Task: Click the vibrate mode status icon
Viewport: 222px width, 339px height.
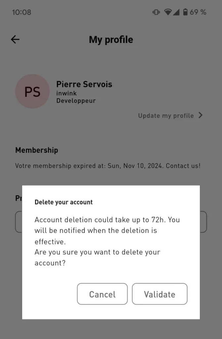Action: [x=156, y=12]
